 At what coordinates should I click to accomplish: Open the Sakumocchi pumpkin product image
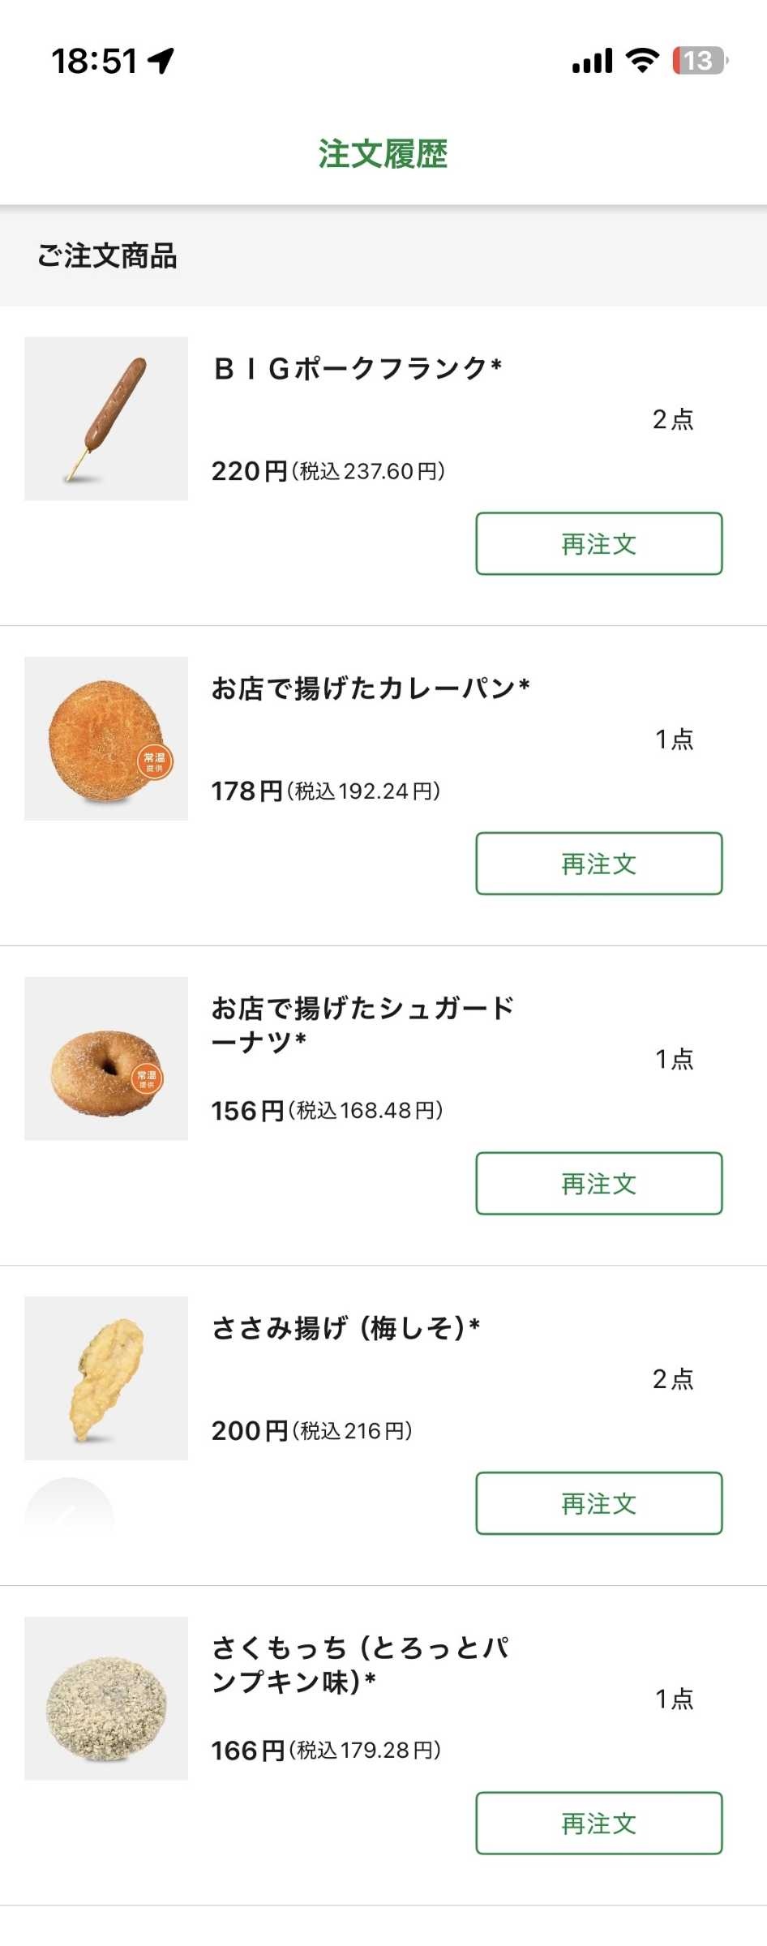(106, 1698)
